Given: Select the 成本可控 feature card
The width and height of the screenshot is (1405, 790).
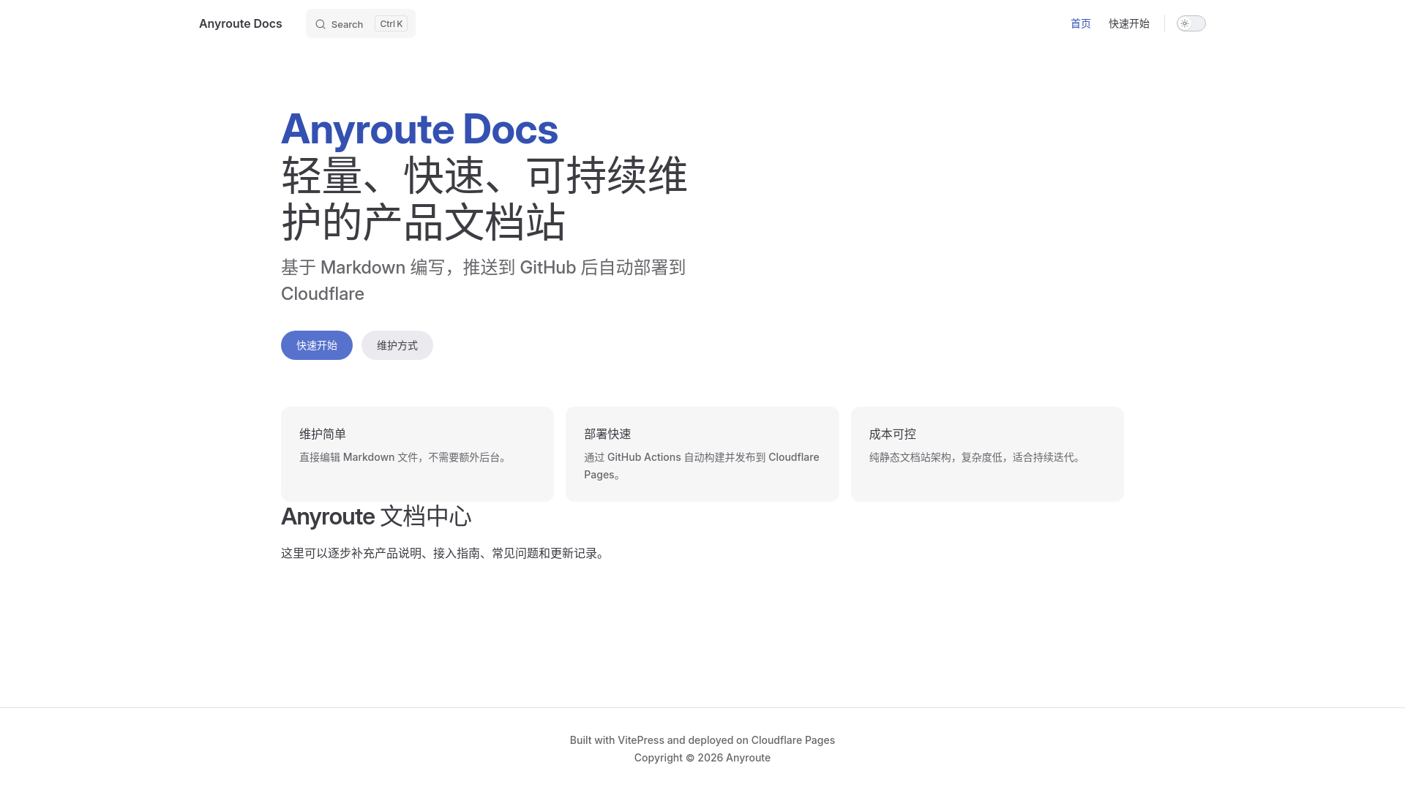Looking at the screenshot, I should (x=987, y=454).
